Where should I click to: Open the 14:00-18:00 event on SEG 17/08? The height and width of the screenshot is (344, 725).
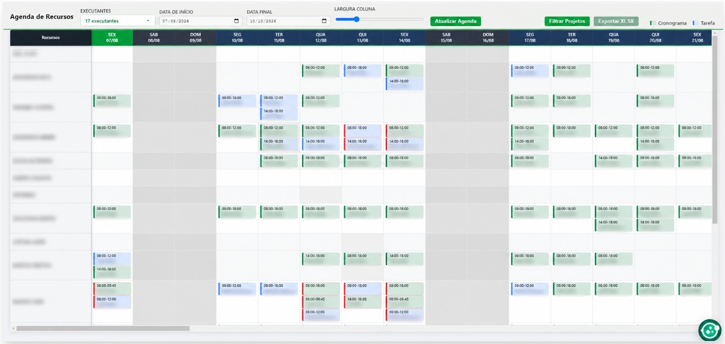[530, 144]
